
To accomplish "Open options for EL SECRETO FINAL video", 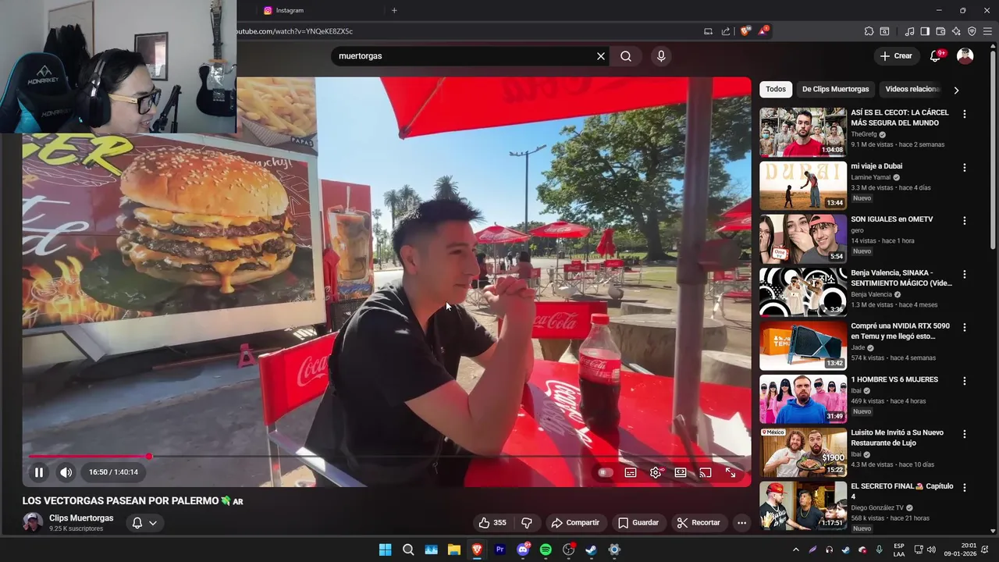I will (x=965, y=488).
